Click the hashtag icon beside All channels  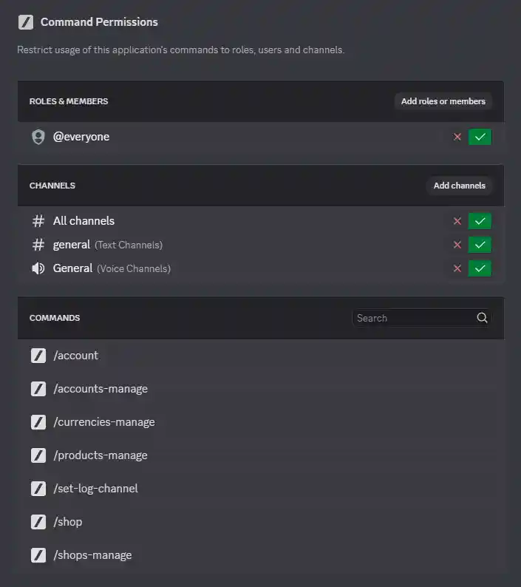click(38, 221)
